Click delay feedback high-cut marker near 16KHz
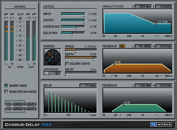 (157, 115)
